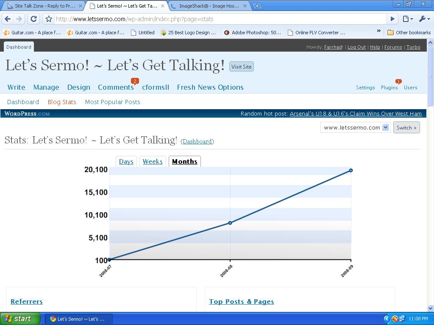Go to the Dashboard submenu item
The height and width of the screenshot is (325, 434).
(23, 102)
